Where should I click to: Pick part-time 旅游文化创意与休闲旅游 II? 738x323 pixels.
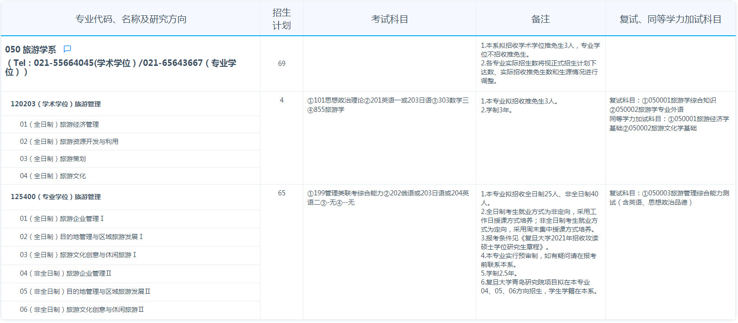click(x=82, y=310)
